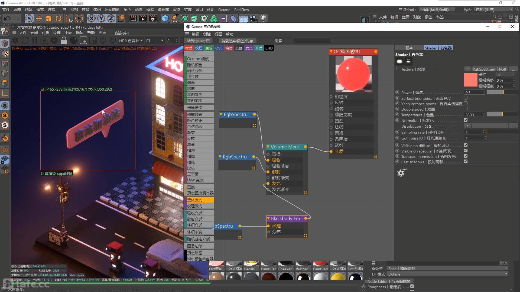Uncheck Transparent emission checkbox
Image resolution: width=520 pixels, height=292 pixels.
click(466, 156)
